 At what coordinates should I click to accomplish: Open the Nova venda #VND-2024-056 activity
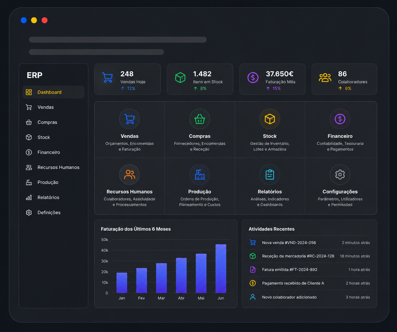309,243
